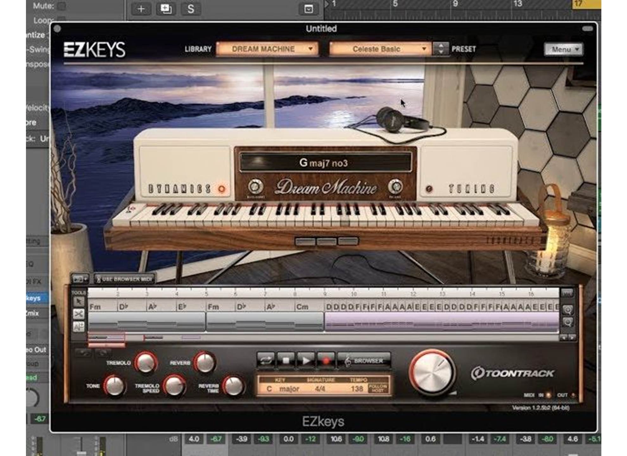Open the Menu dropdown
This screenshot has height=456, width=627.
(564, 49)
